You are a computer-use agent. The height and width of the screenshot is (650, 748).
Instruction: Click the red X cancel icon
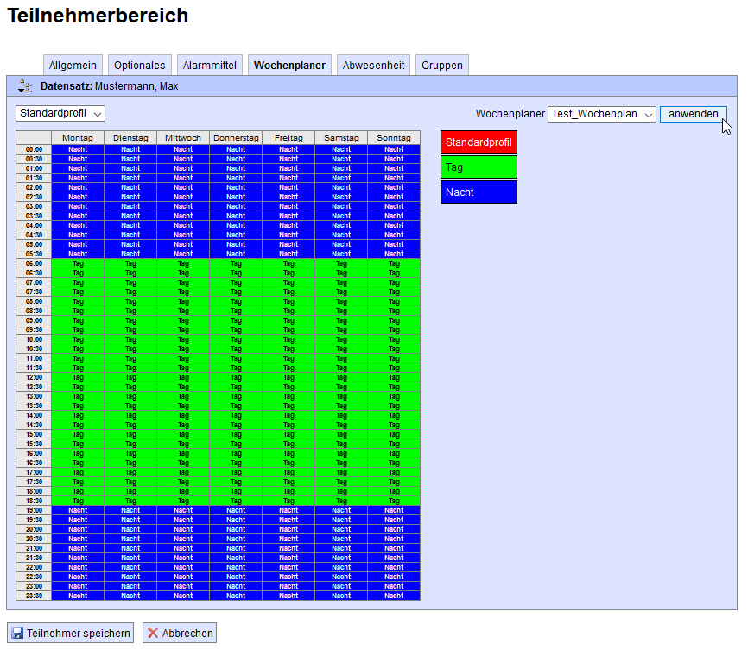[x=153, y=634]
